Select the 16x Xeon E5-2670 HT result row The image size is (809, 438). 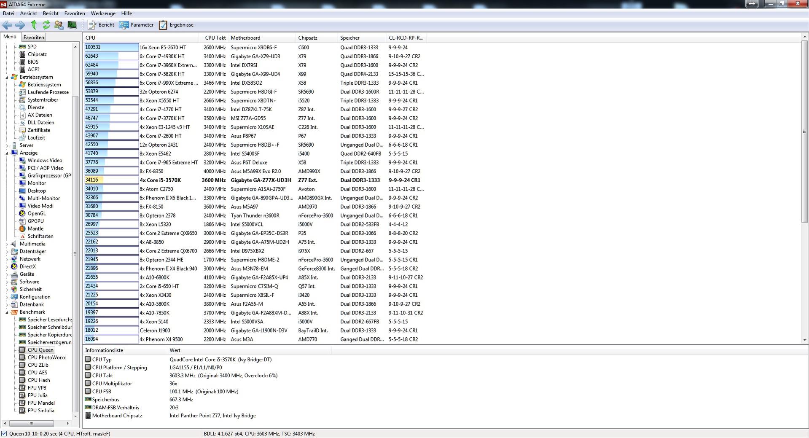click(x=255, y=48)
